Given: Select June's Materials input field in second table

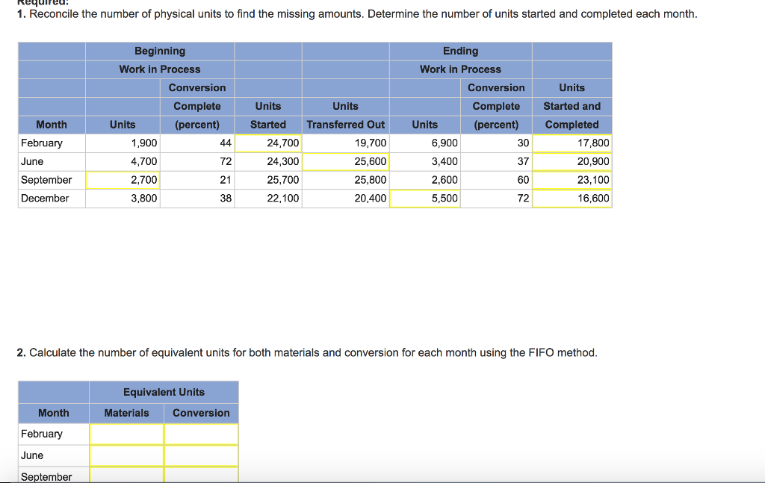Looking at the screenshot, I should point(127,455).
